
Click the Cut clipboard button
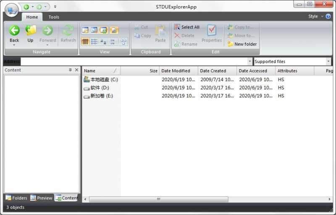pyautogui.click(x=141, y=27)
